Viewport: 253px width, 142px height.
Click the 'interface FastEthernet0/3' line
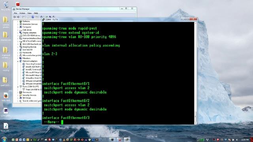pos(66,118)
